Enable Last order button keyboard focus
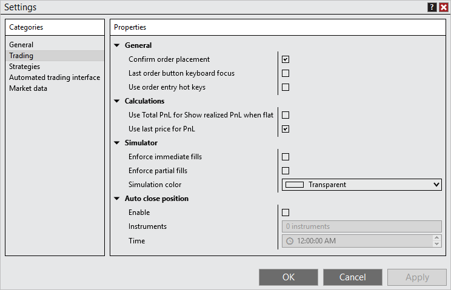Screen dimensions: 451x290 (286, 73)
